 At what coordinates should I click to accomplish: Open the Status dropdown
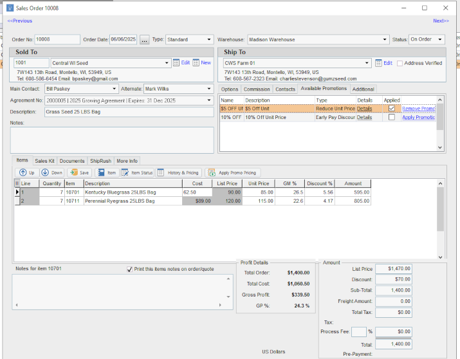tap(440, 40)
